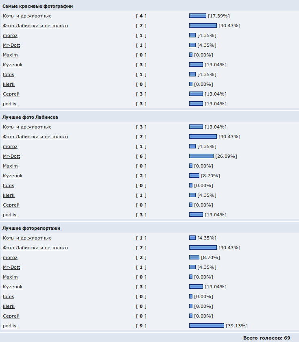The image size is (299, 342).
Task: Open podliy link with 39.13% votes
Action: click(x=10, y=326)
